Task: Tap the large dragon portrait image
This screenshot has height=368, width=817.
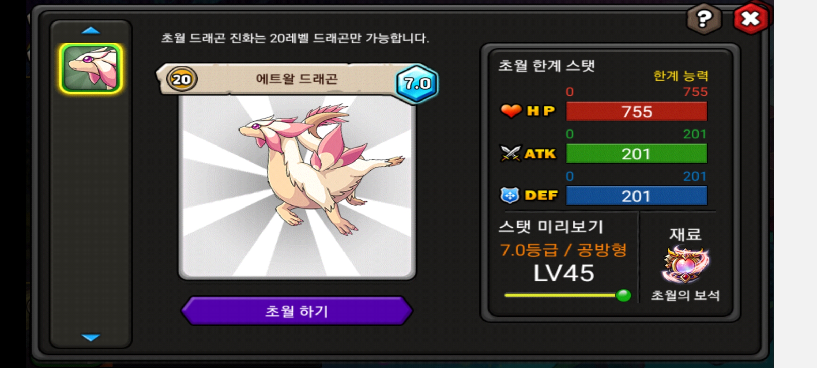Action: pos(297,187)
